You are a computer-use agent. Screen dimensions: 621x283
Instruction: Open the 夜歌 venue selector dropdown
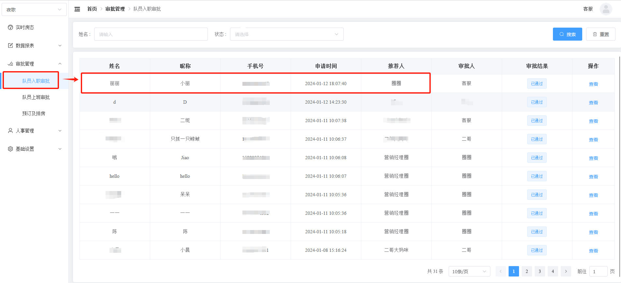coord(34,9)
